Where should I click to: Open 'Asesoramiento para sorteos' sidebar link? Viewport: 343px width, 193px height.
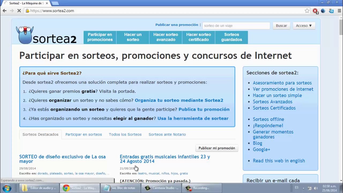click(282, 83)
